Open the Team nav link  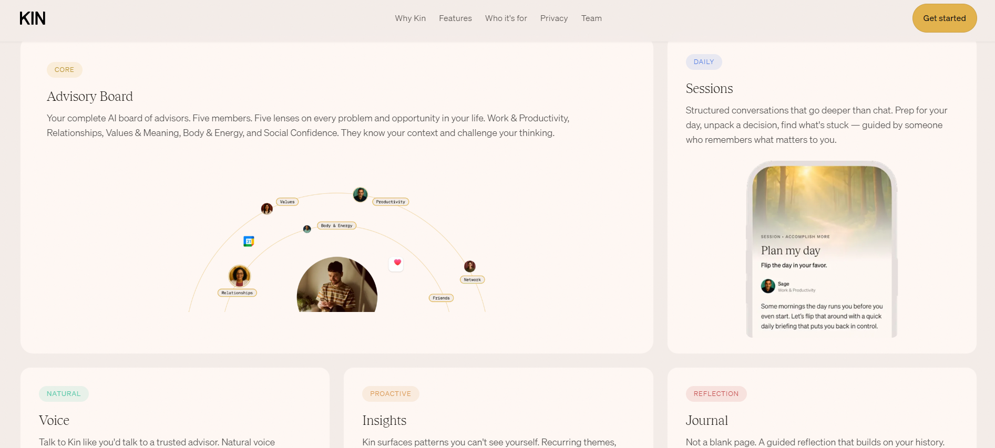[x=591, y=18]
